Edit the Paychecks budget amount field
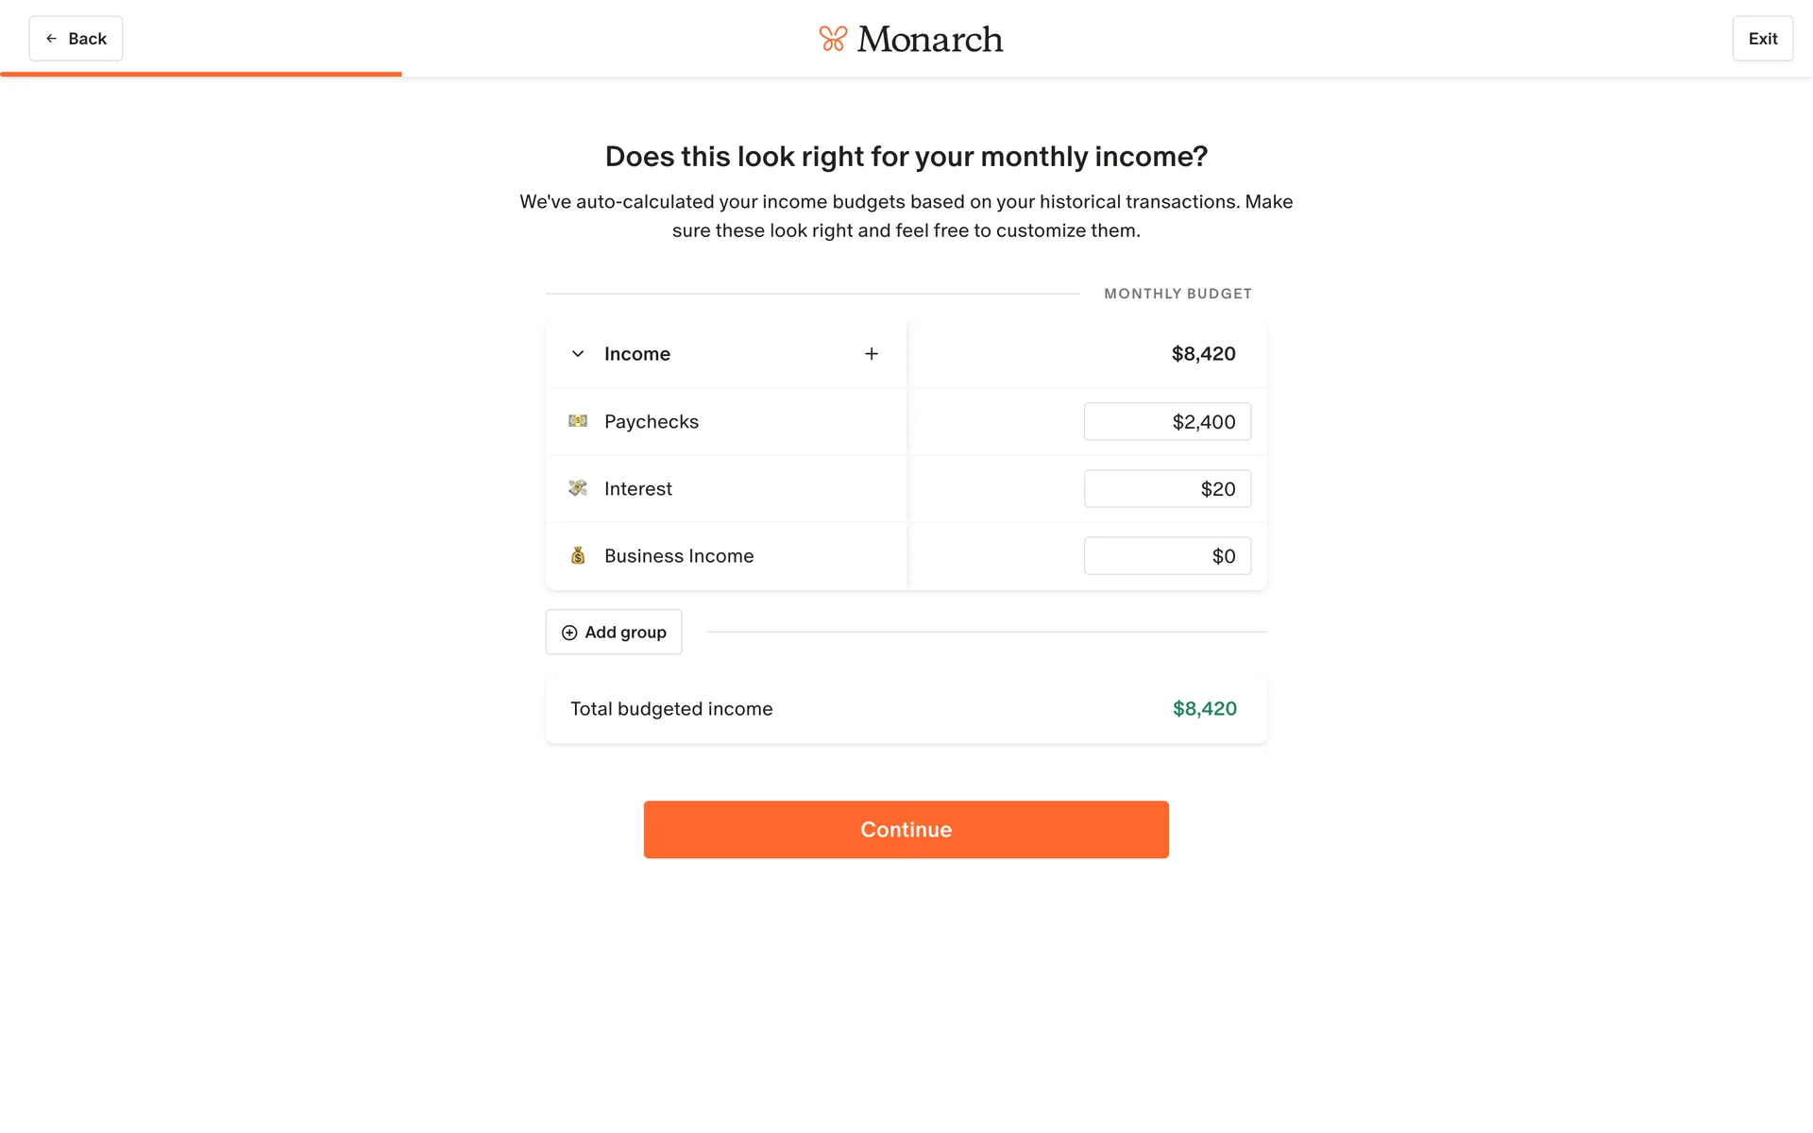The image size is (1813, 1133). pyautogui.click(x=1167, y=422)
